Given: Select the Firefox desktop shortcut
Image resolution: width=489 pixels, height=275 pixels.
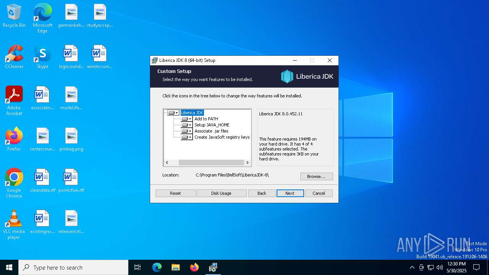Looking at the screenshot, I should (x=14, y=140).
